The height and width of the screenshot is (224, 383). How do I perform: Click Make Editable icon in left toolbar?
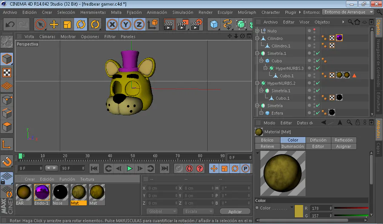pos(6,42)
